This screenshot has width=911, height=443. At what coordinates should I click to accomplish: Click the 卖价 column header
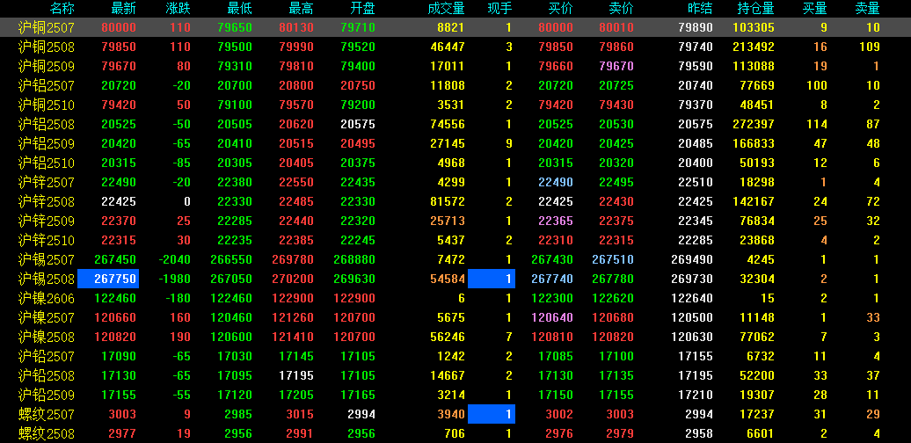(x=621, y=8)
